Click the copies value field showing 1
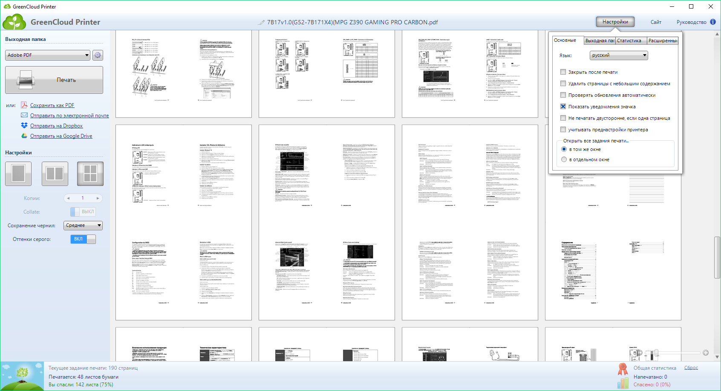 [x=83, y=198]
